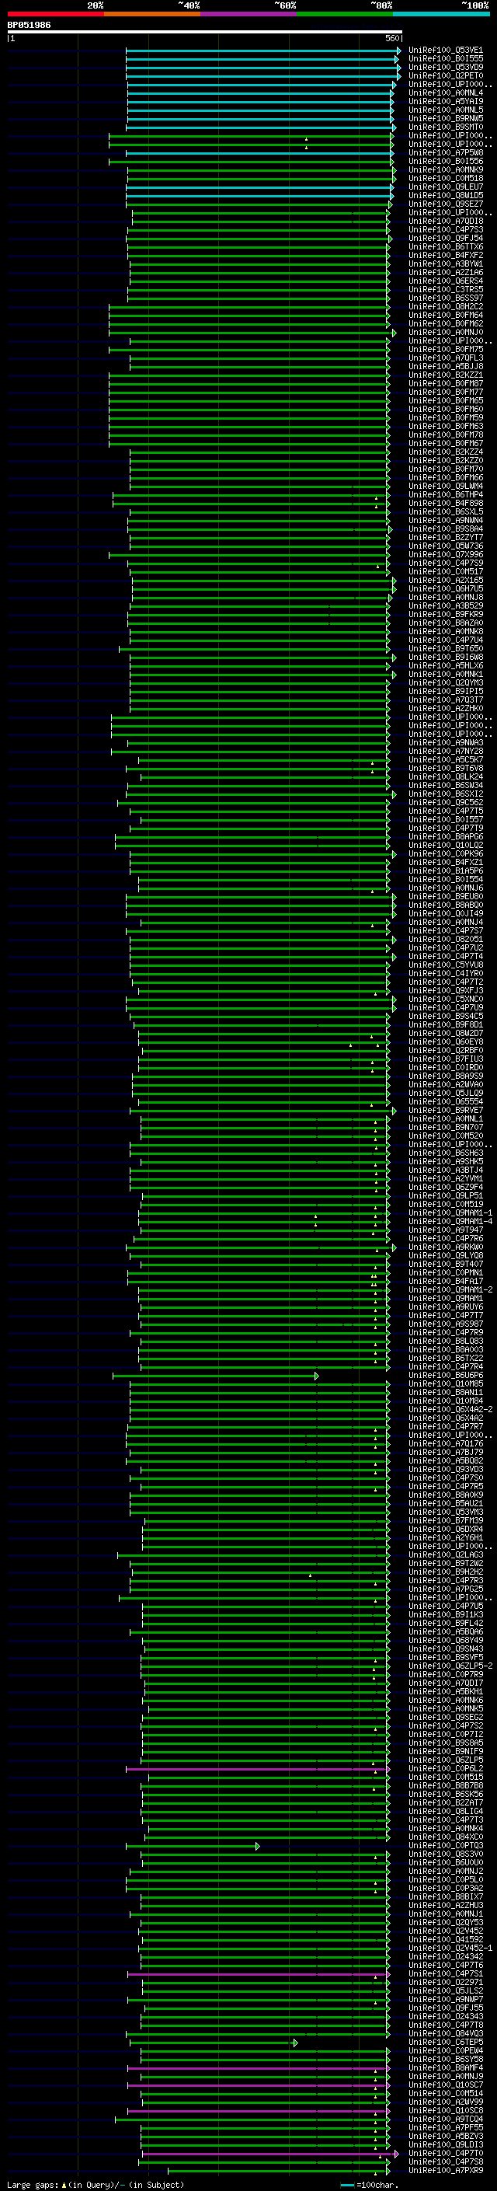This screenshot has height=2191, width=497.
Task: Open hit UniRef100_A0MNL4
Action: coord(445,92)
